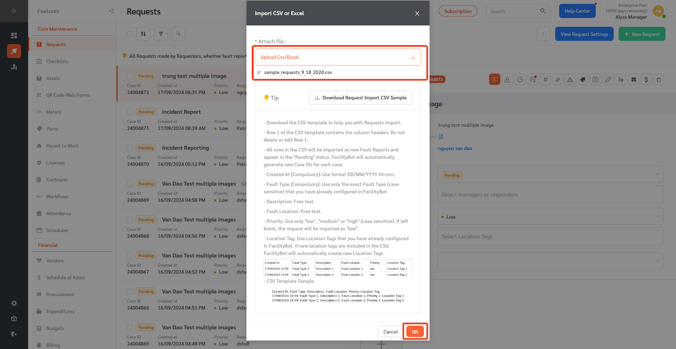Click the sort arrows icon above requests list

click(x=143, y=34)
